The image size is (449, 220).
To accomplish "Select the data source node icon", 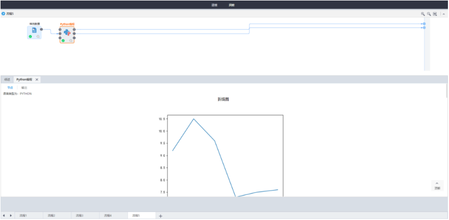I will click(x=34, y=31).
